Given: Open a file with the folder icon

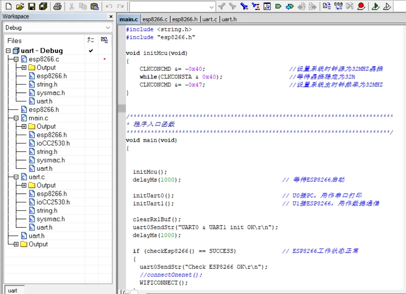Looking at the screenshot, I should pos(20,6).
